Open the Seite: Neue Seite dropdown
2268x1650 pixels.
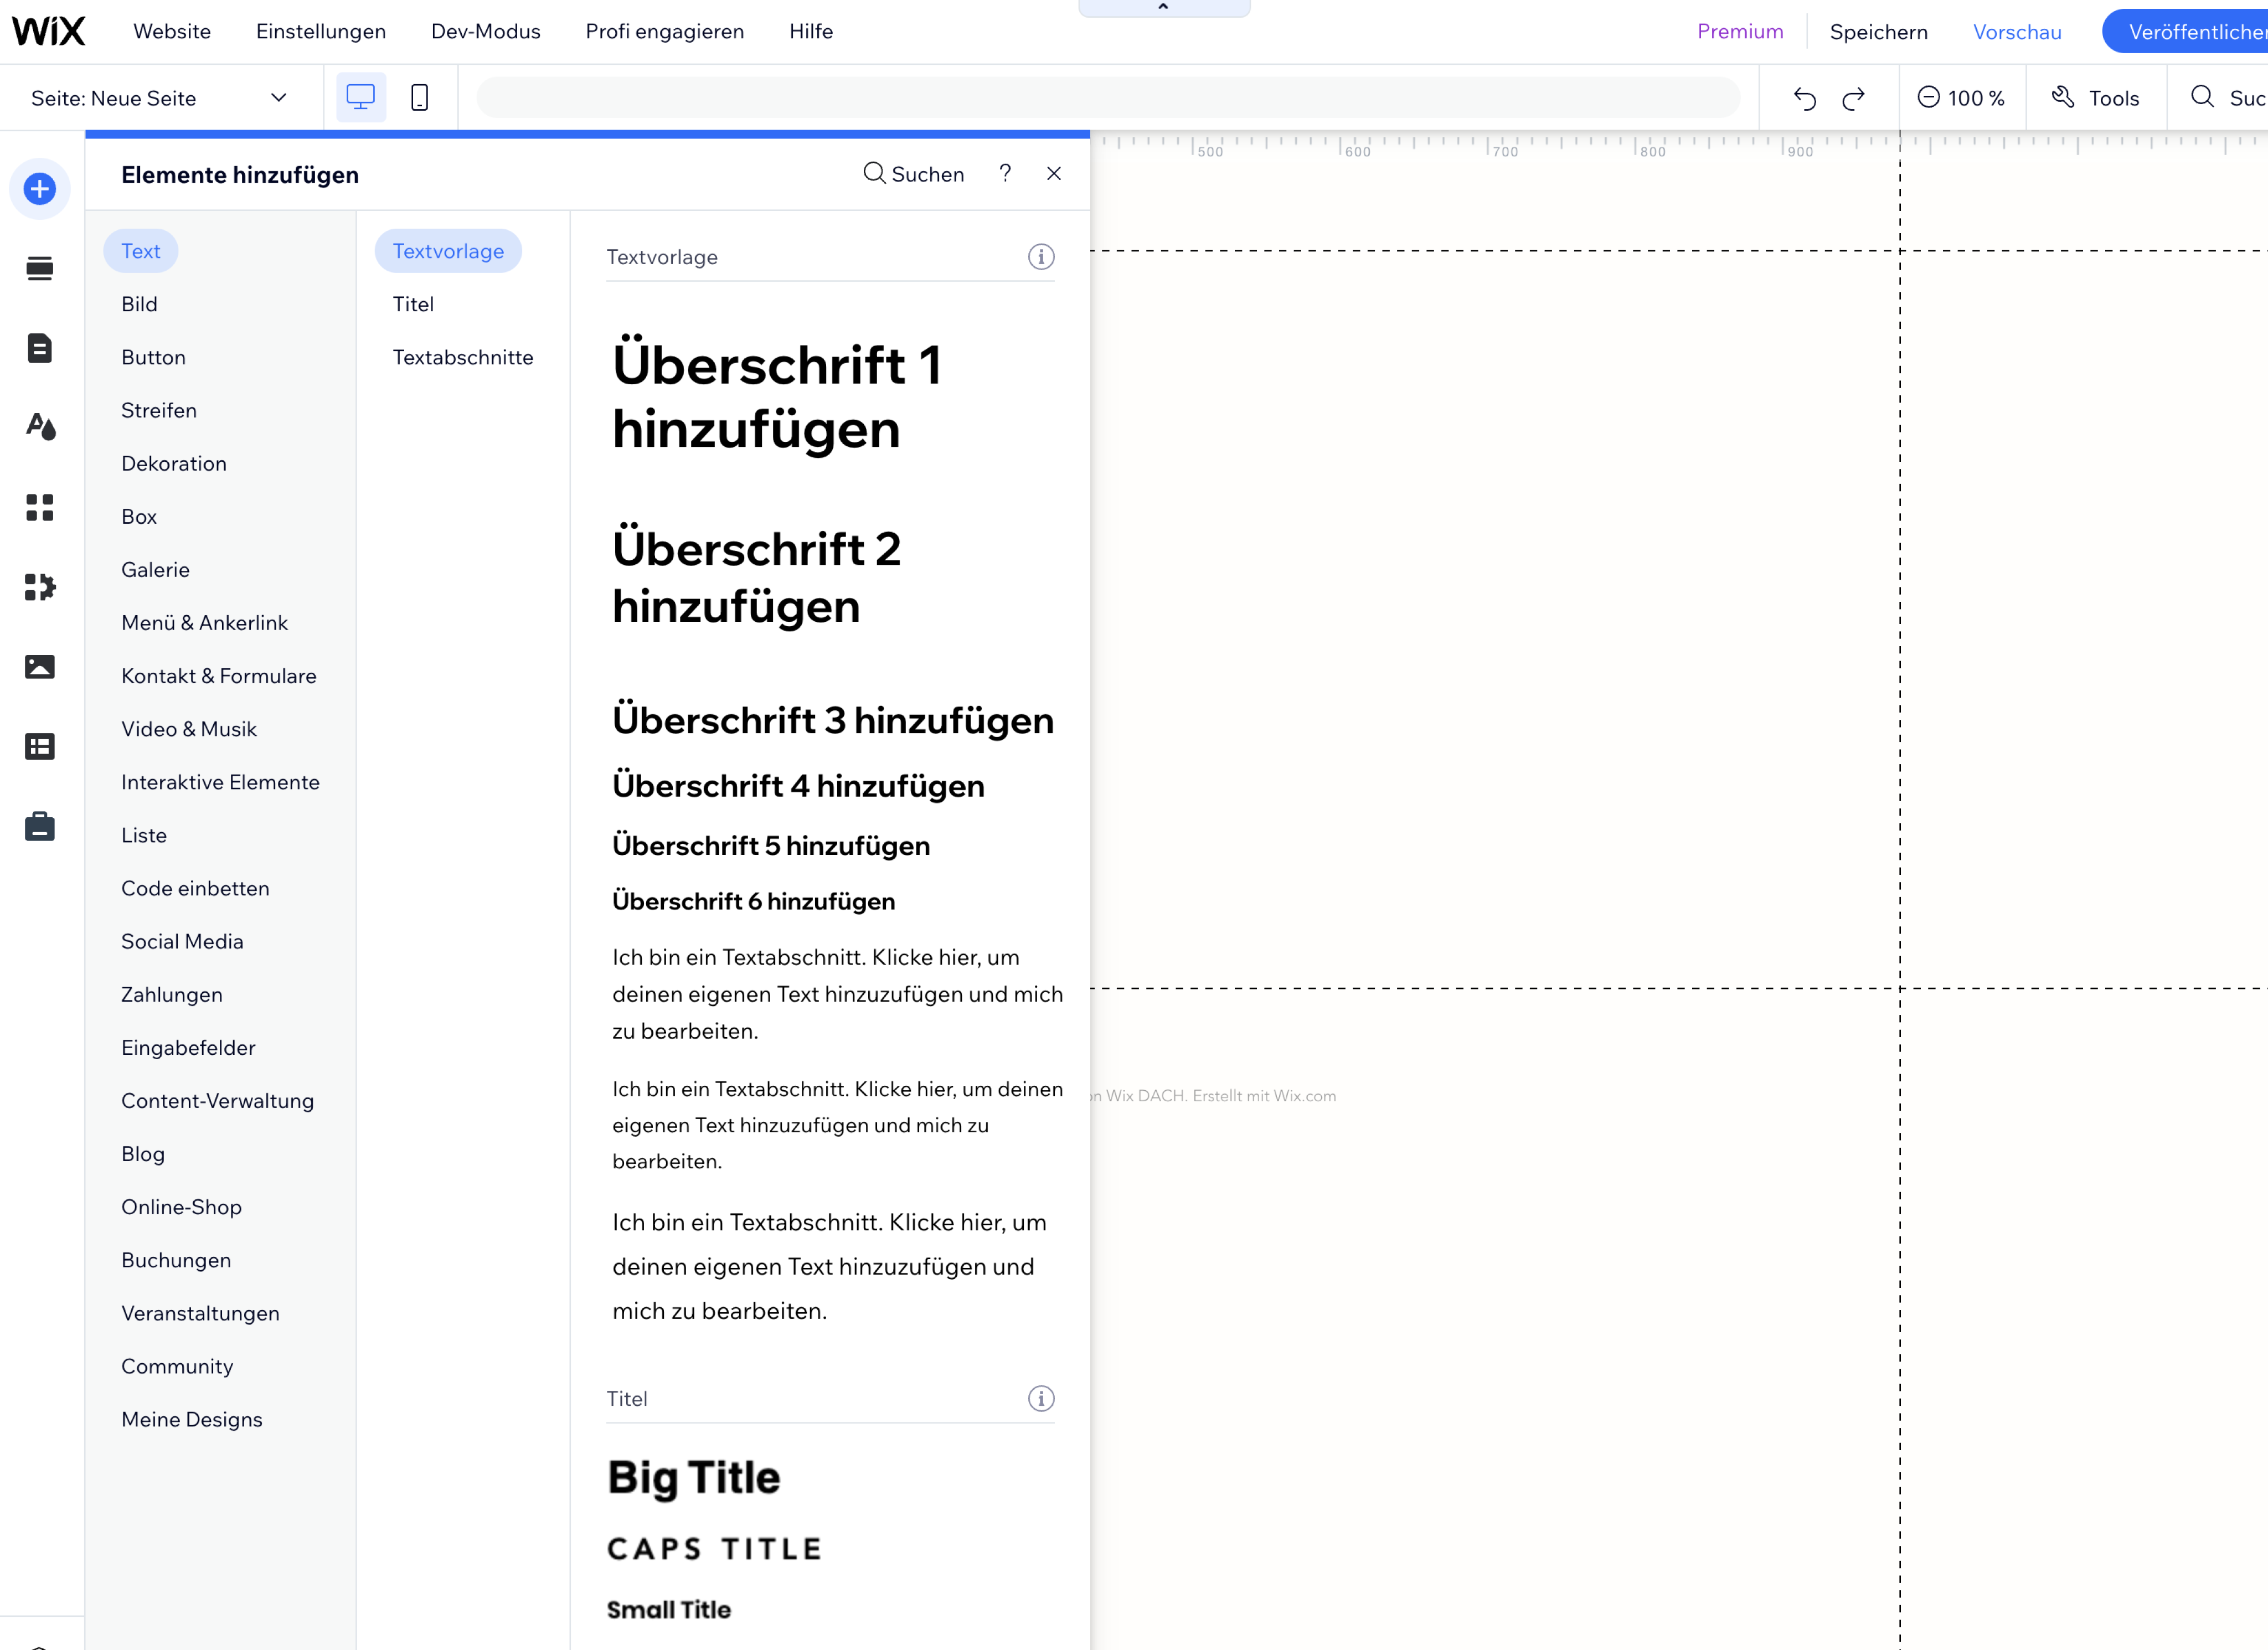click(x=160, y=98)
